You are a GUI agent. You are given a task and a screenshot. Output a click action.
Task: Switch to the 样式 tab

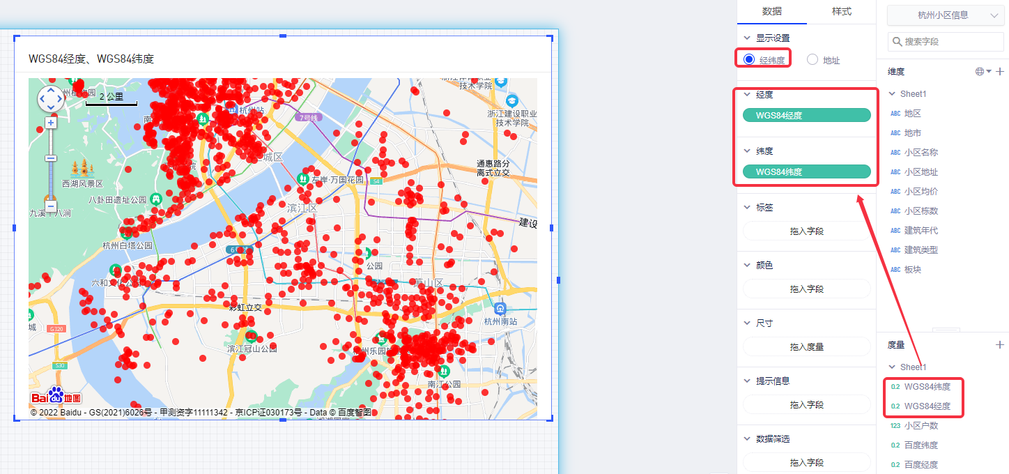pyautogui.click(x=841, y=11)
